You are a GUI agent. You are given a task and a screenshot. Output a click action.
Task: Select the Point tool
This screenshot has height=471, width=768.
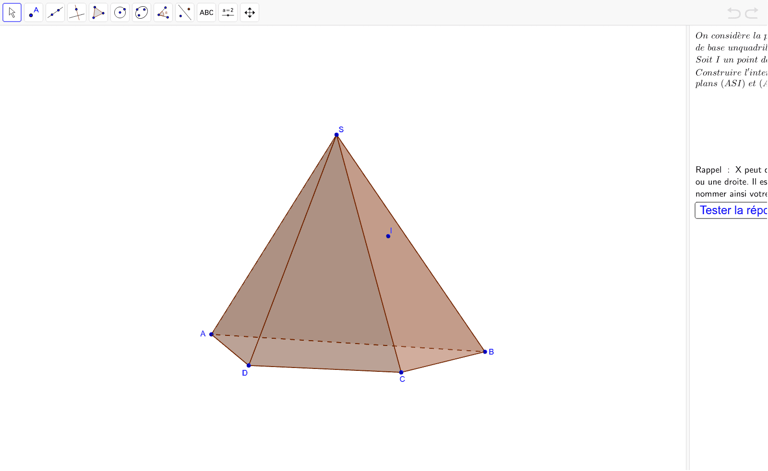coord(34,12)
